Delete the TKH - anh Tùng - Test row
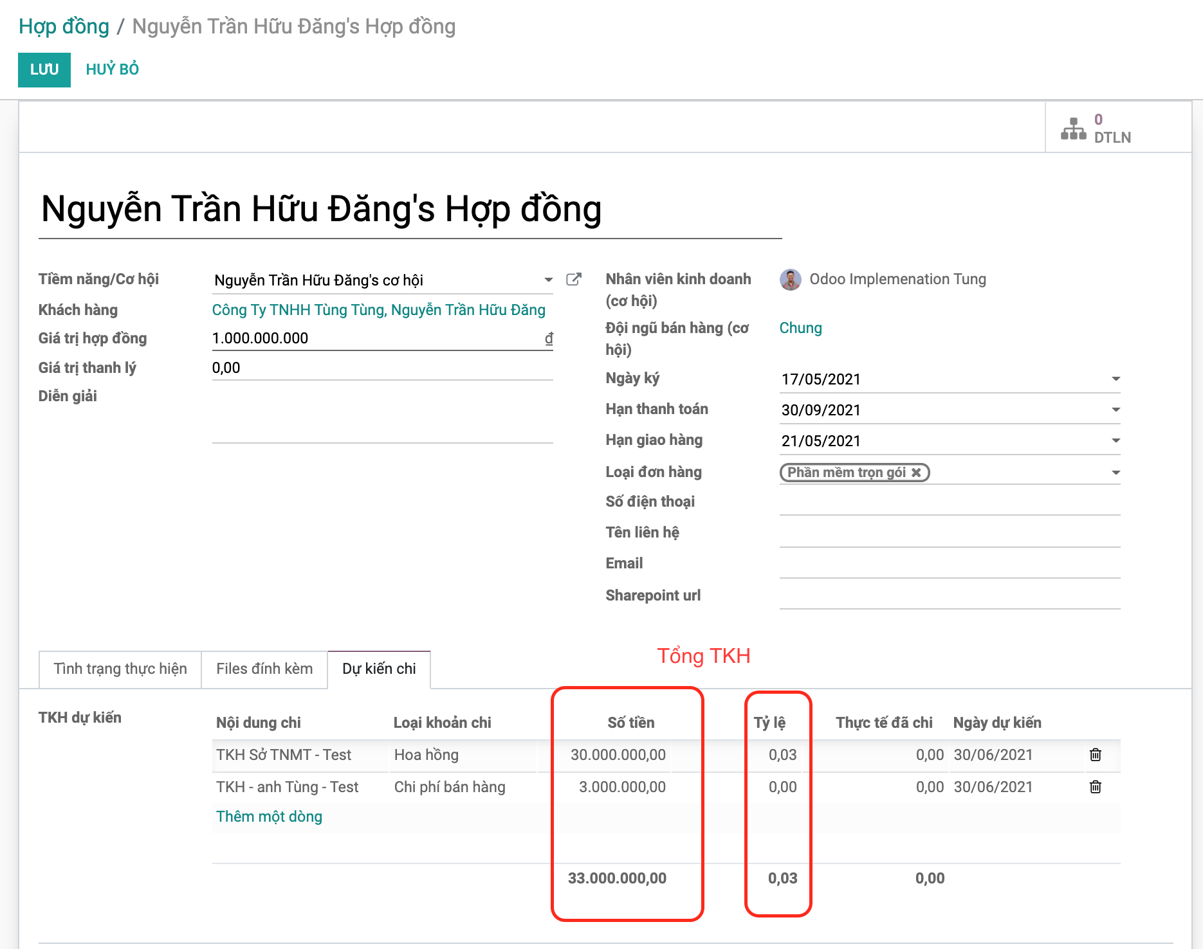 1095,787
